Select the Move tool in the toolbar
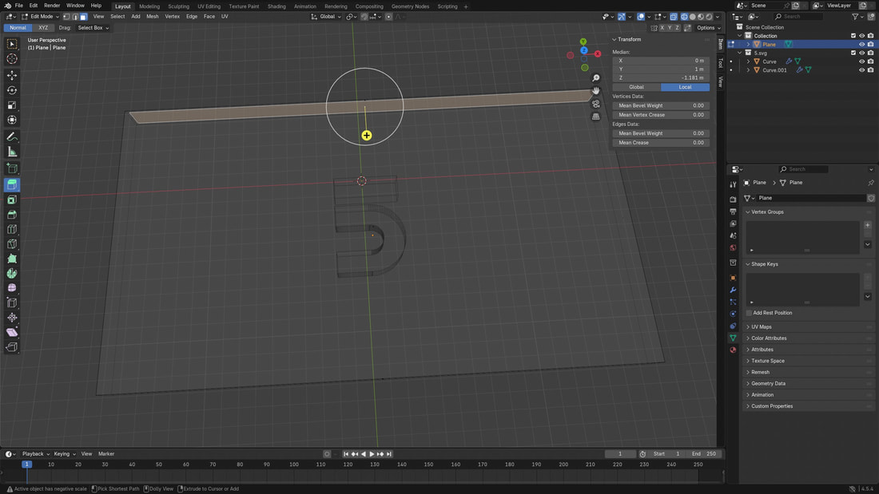The height and width of the screenshot is (494, 879). click(x=12, y=75)
